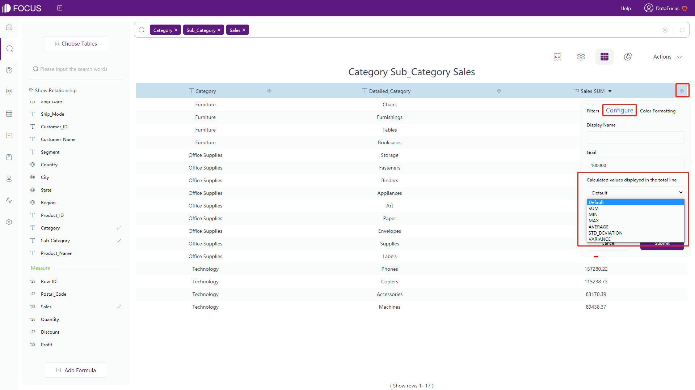Expand the Actions dropdown menu
Viewport: 695px width, 390px height.
(x=667, y=57)
